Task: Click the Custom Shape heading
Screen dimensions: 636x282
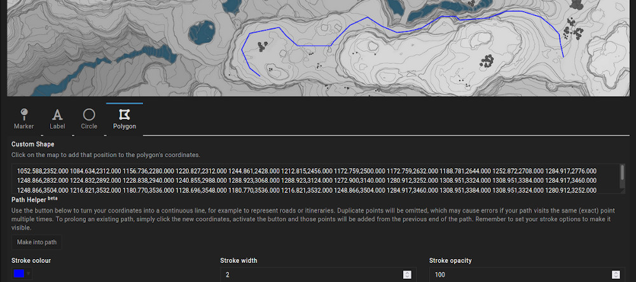Action: pos(33,144)
